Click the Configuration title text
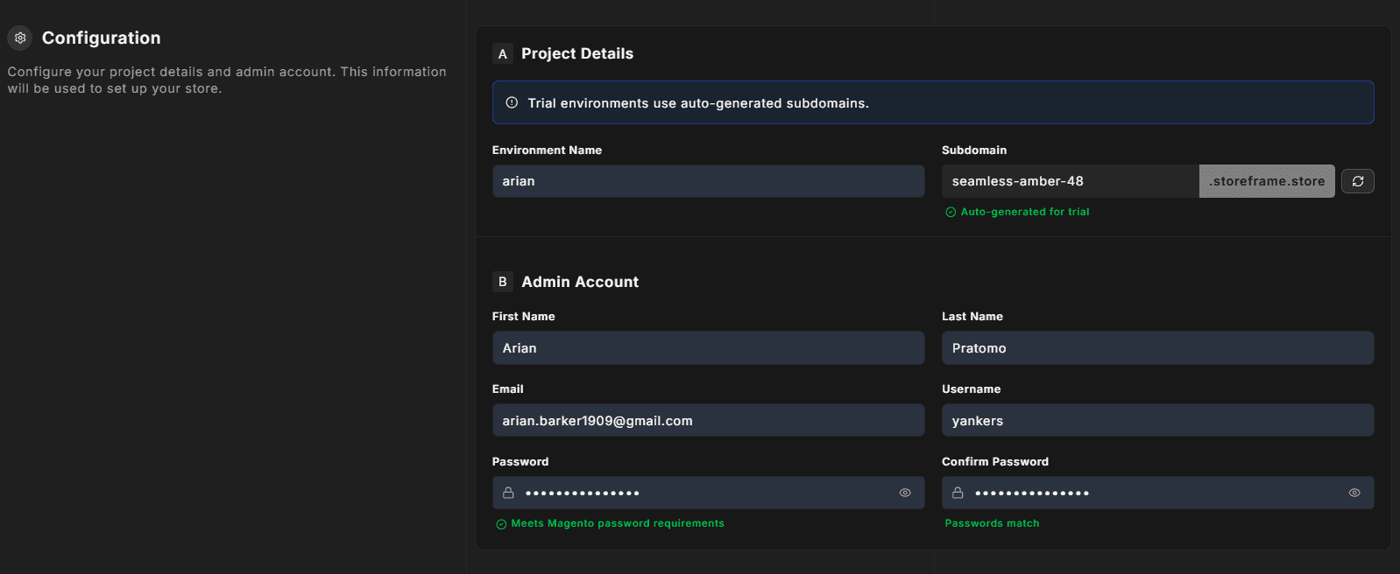This screenshot has width=1400, height=574. (x=102, y=38)
